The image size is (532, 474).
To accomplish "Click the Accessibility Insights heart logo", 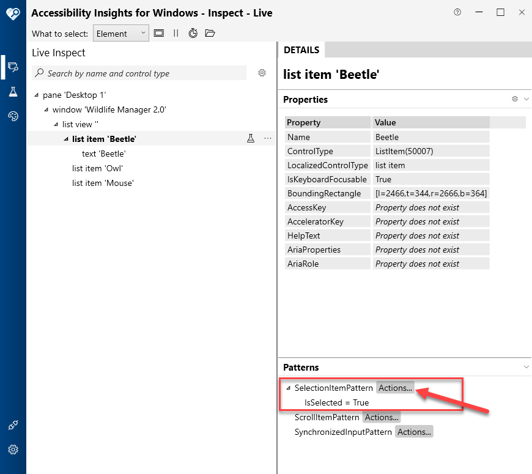I will pos(13,13).
